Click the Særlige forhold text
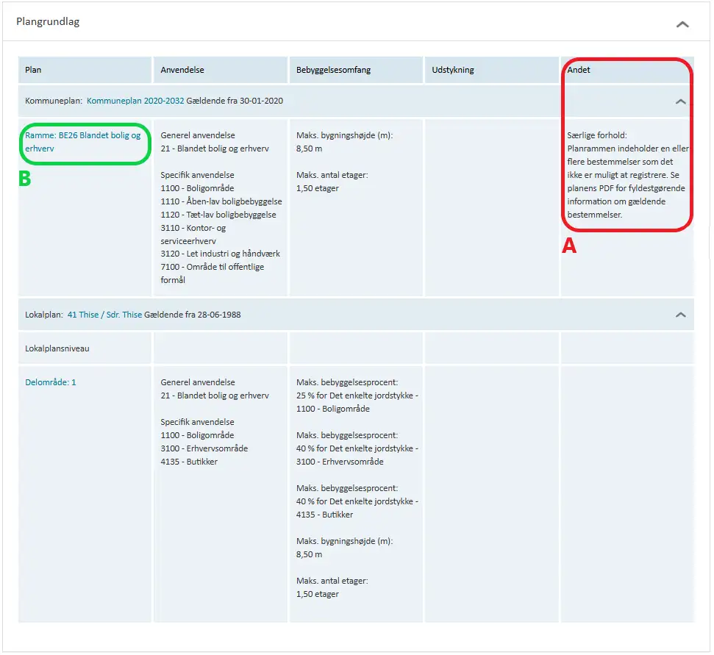This screenshot has height=655, width=714. click(x=596, y=135)
